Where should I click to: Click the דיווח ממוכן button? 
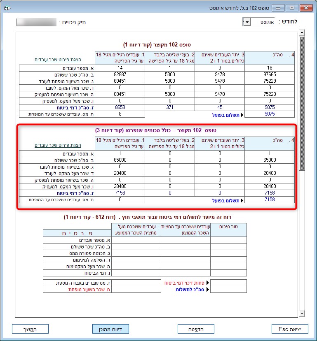(110, 329)
